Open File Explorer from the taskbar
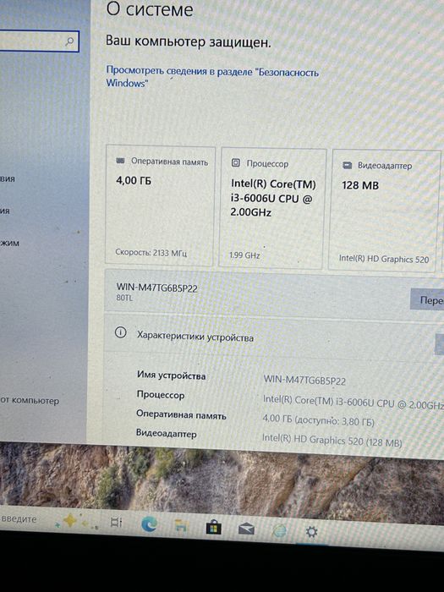The image size is (444, 592). click(181, 525)
